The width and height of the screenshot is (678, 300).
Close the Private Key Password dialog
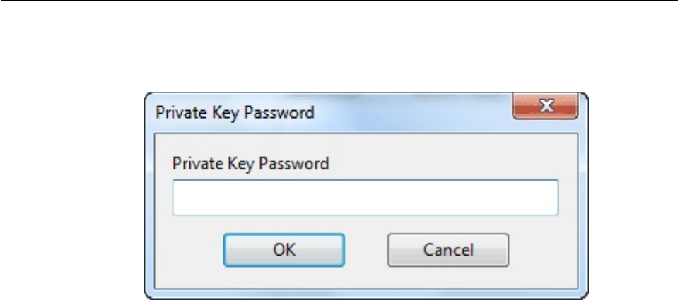(545, 107)
